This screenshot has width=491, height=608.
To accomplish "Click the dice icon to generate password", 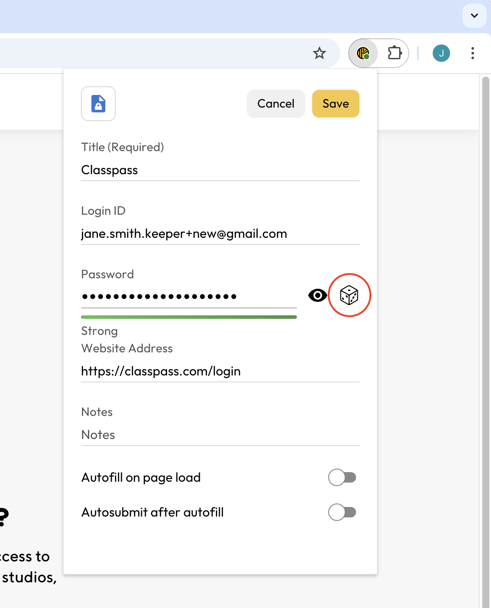I will point(349,295).
